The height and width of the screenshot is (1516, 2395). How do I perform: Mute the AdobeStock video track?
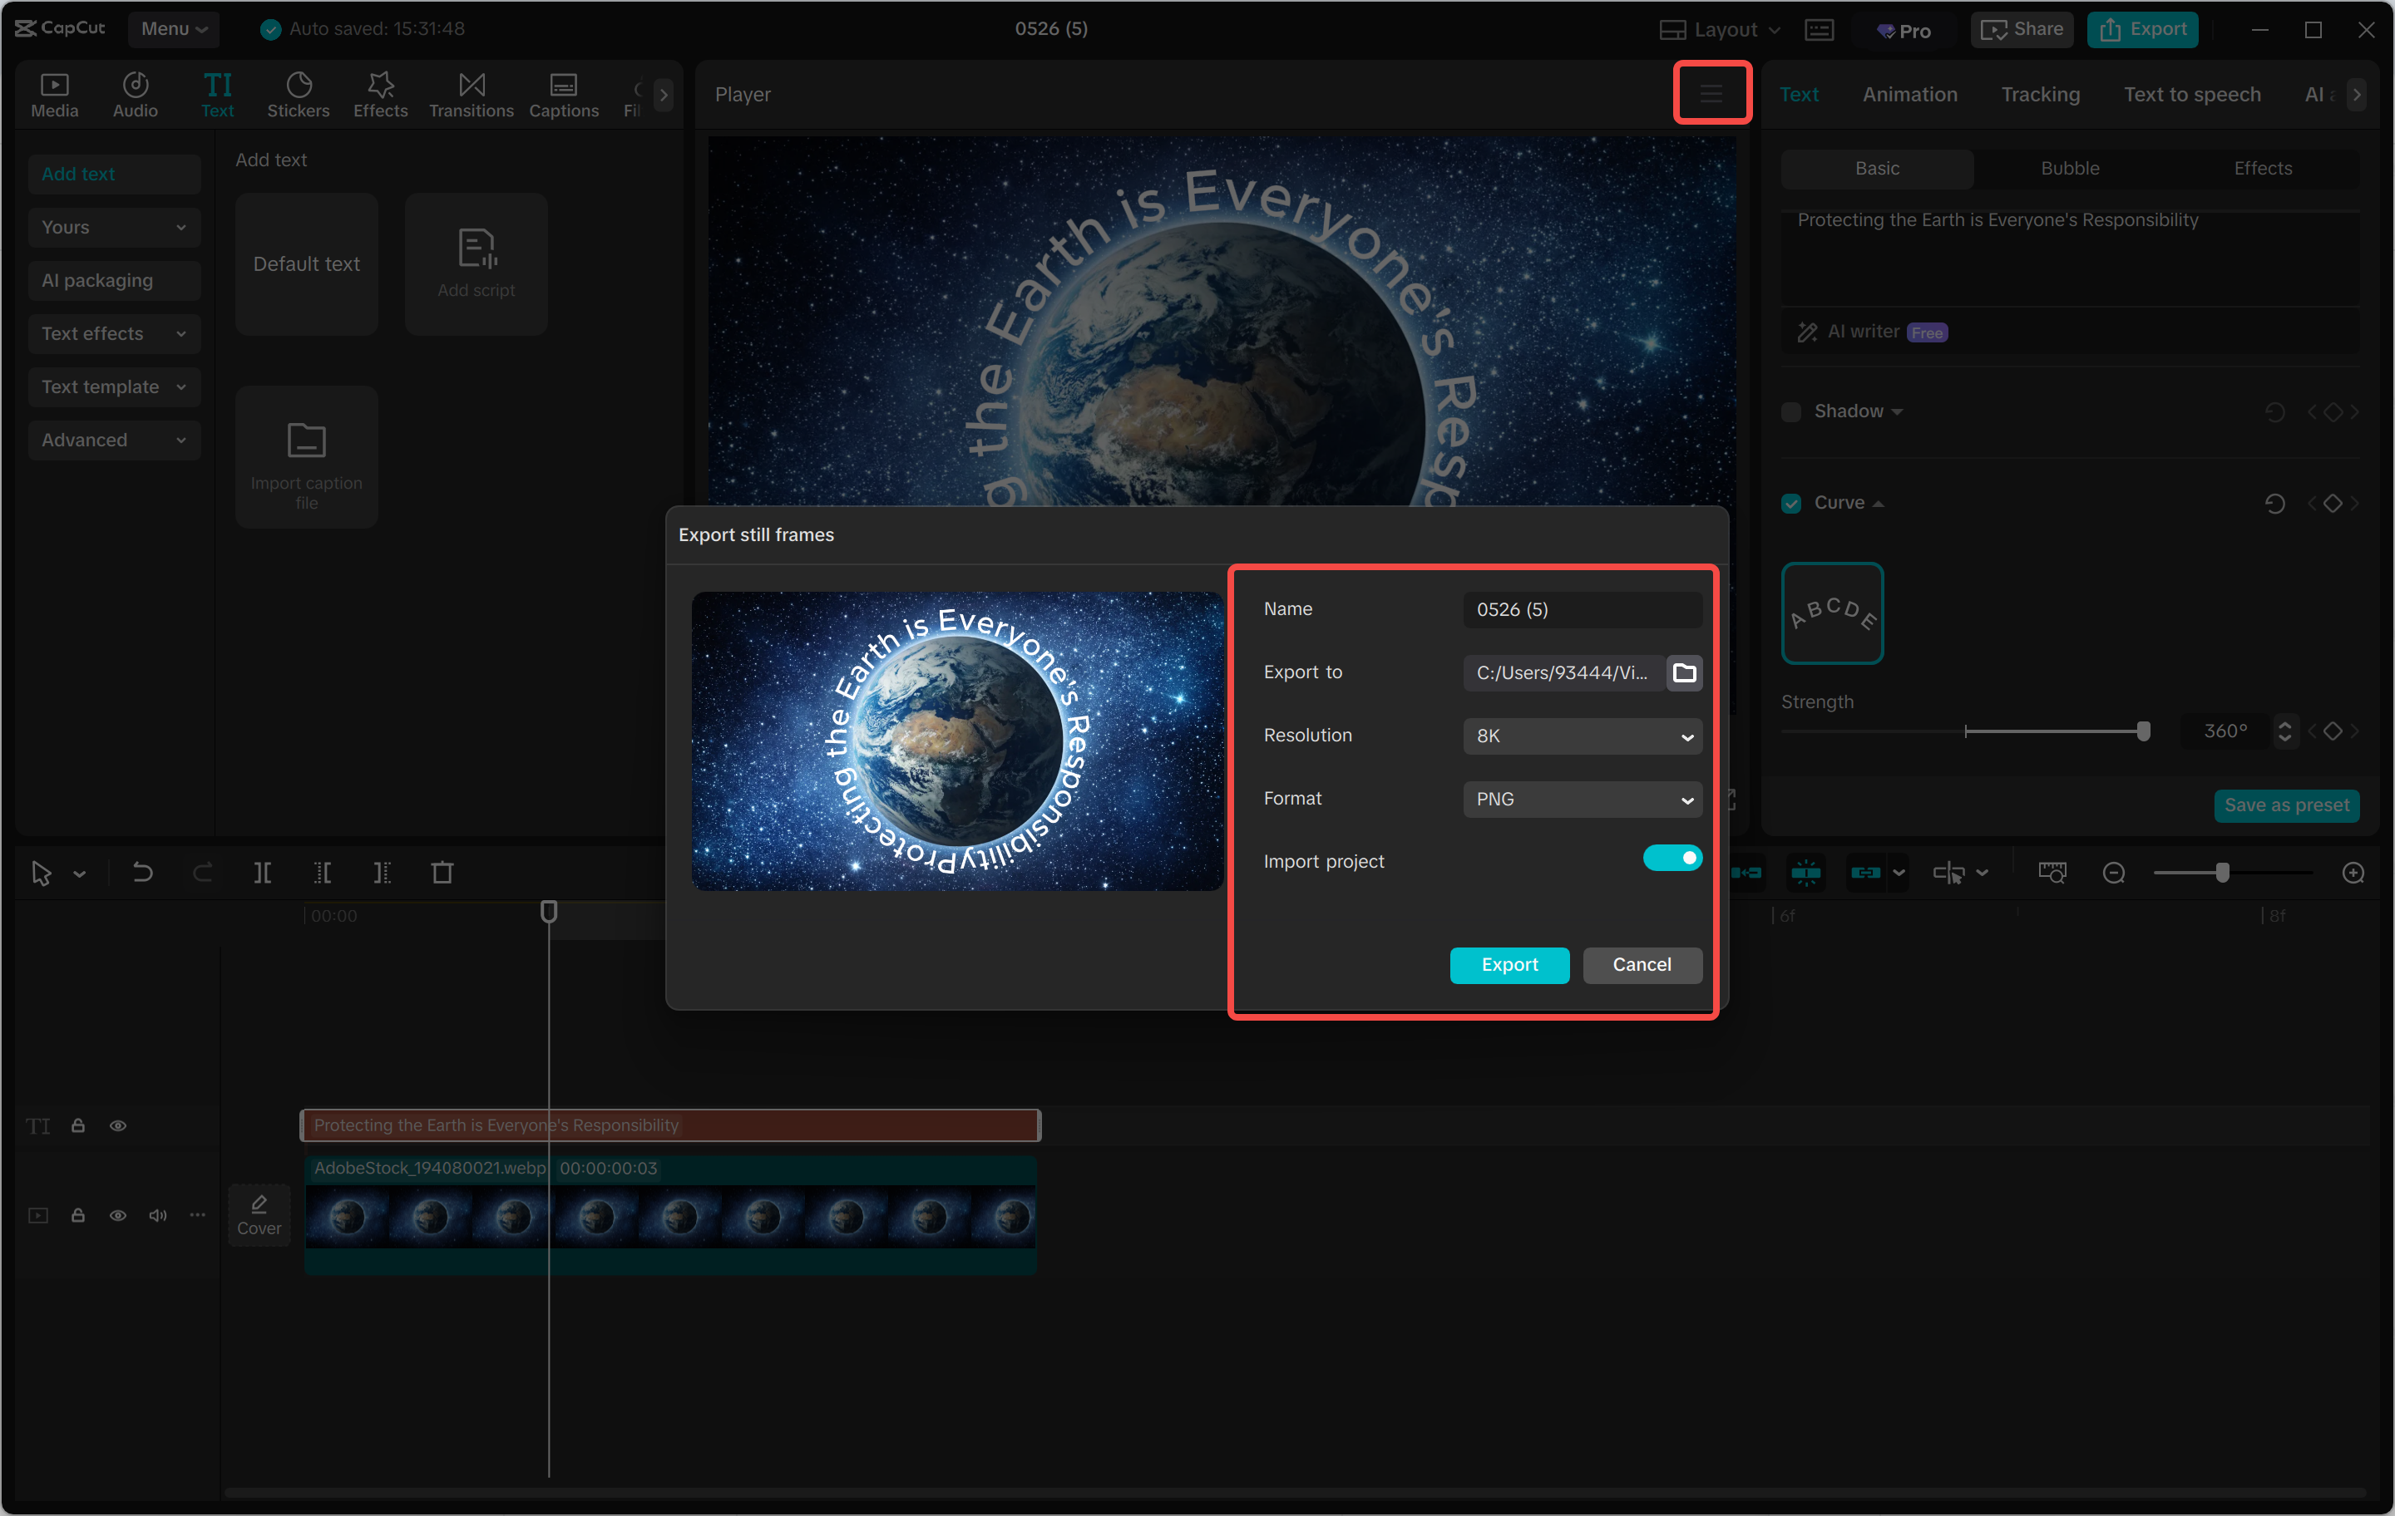pos(157,1215)
